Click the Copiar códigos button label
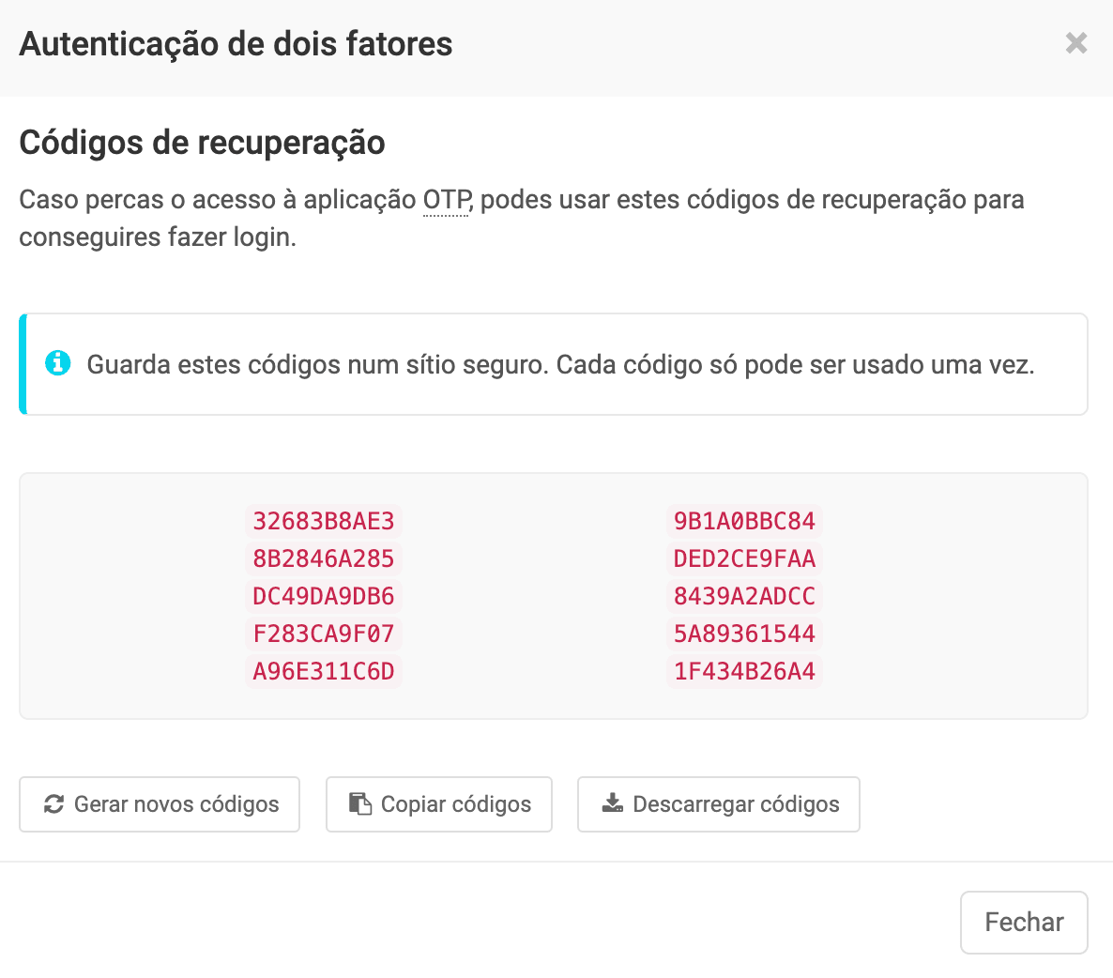 pos(456,804)
